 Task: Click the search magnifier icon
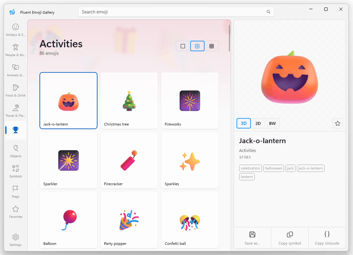tap(268, 12)
